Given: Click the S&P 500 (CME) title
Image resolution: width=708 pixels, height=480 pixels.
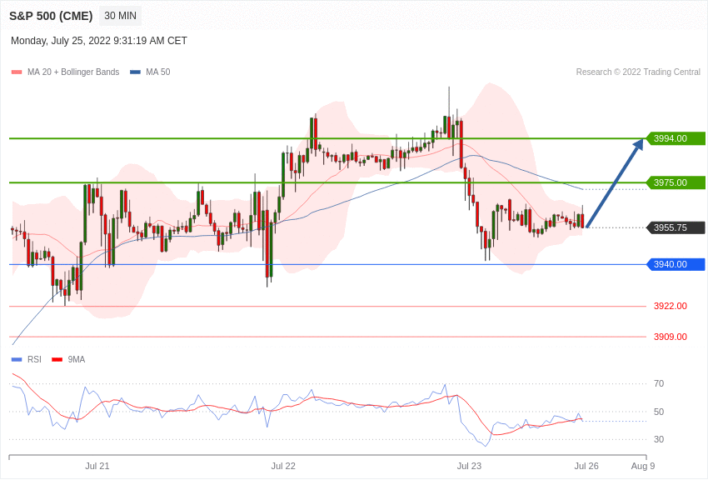Looking at the screenshot, I should pyautogui.click(x=51, y=17).
